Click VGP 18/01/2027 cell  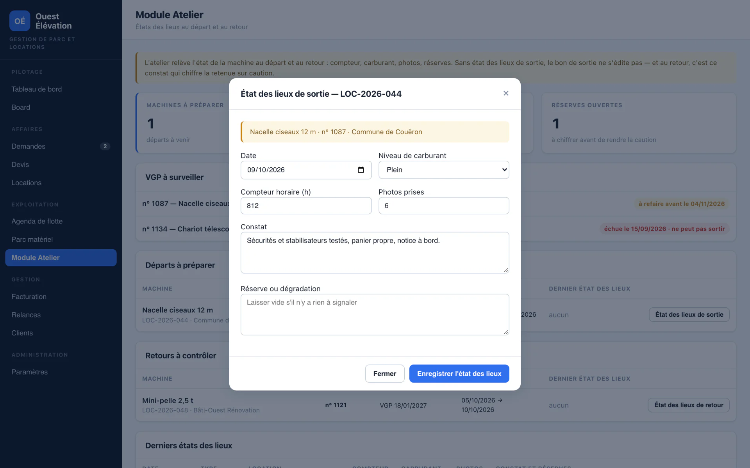point(403,406)
